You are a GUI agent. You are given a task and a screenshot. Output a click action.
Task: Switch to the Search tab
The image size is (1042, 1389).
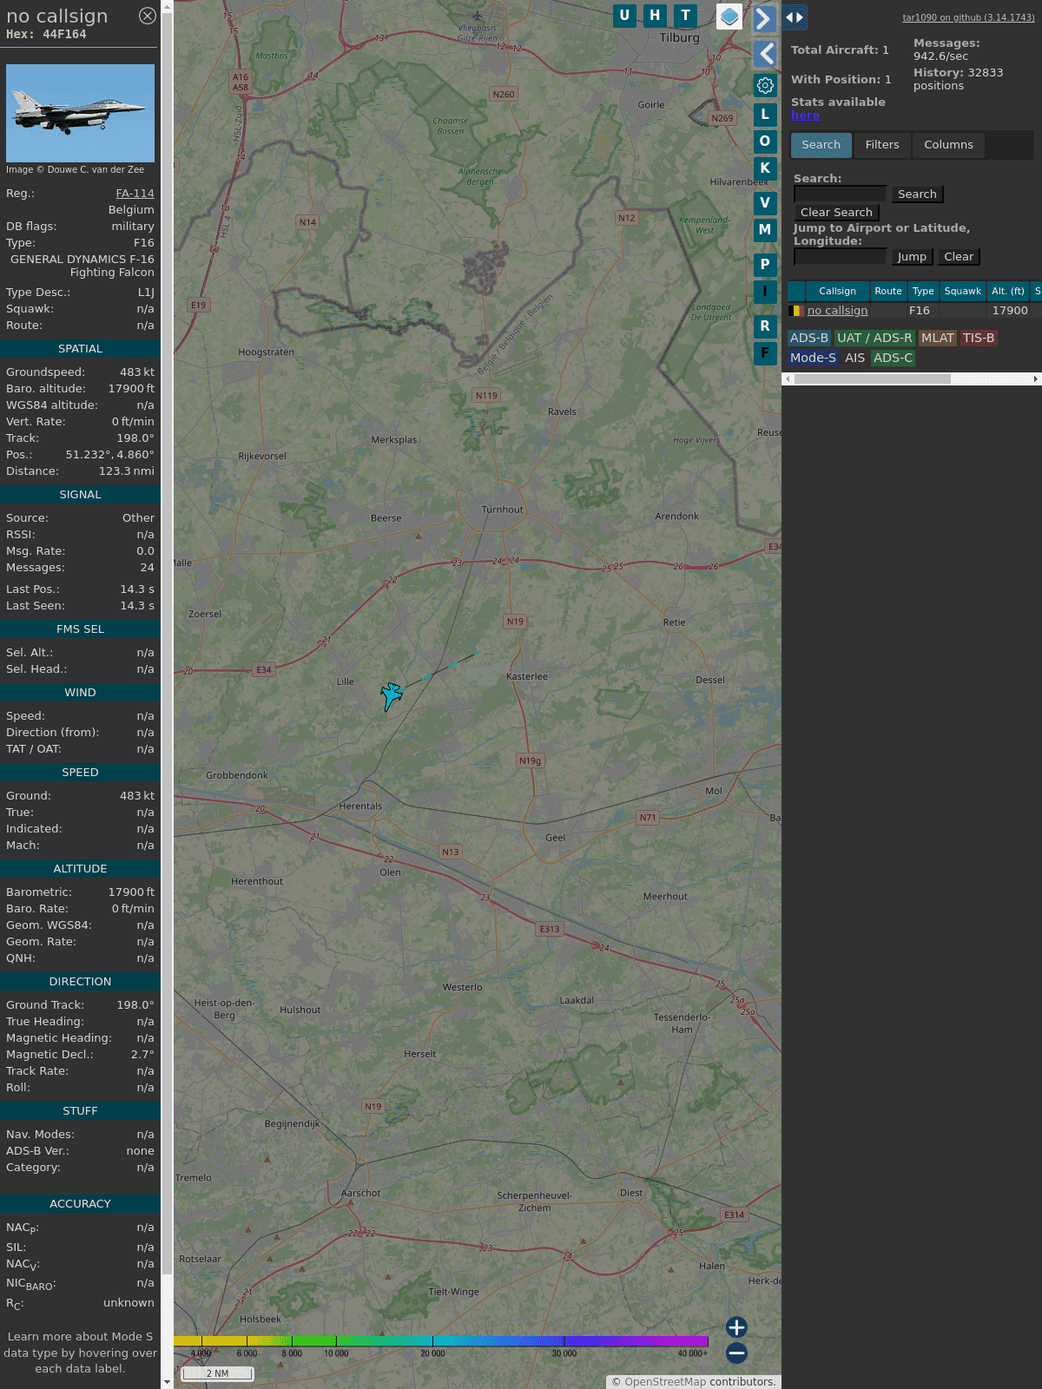coord(821,145)
